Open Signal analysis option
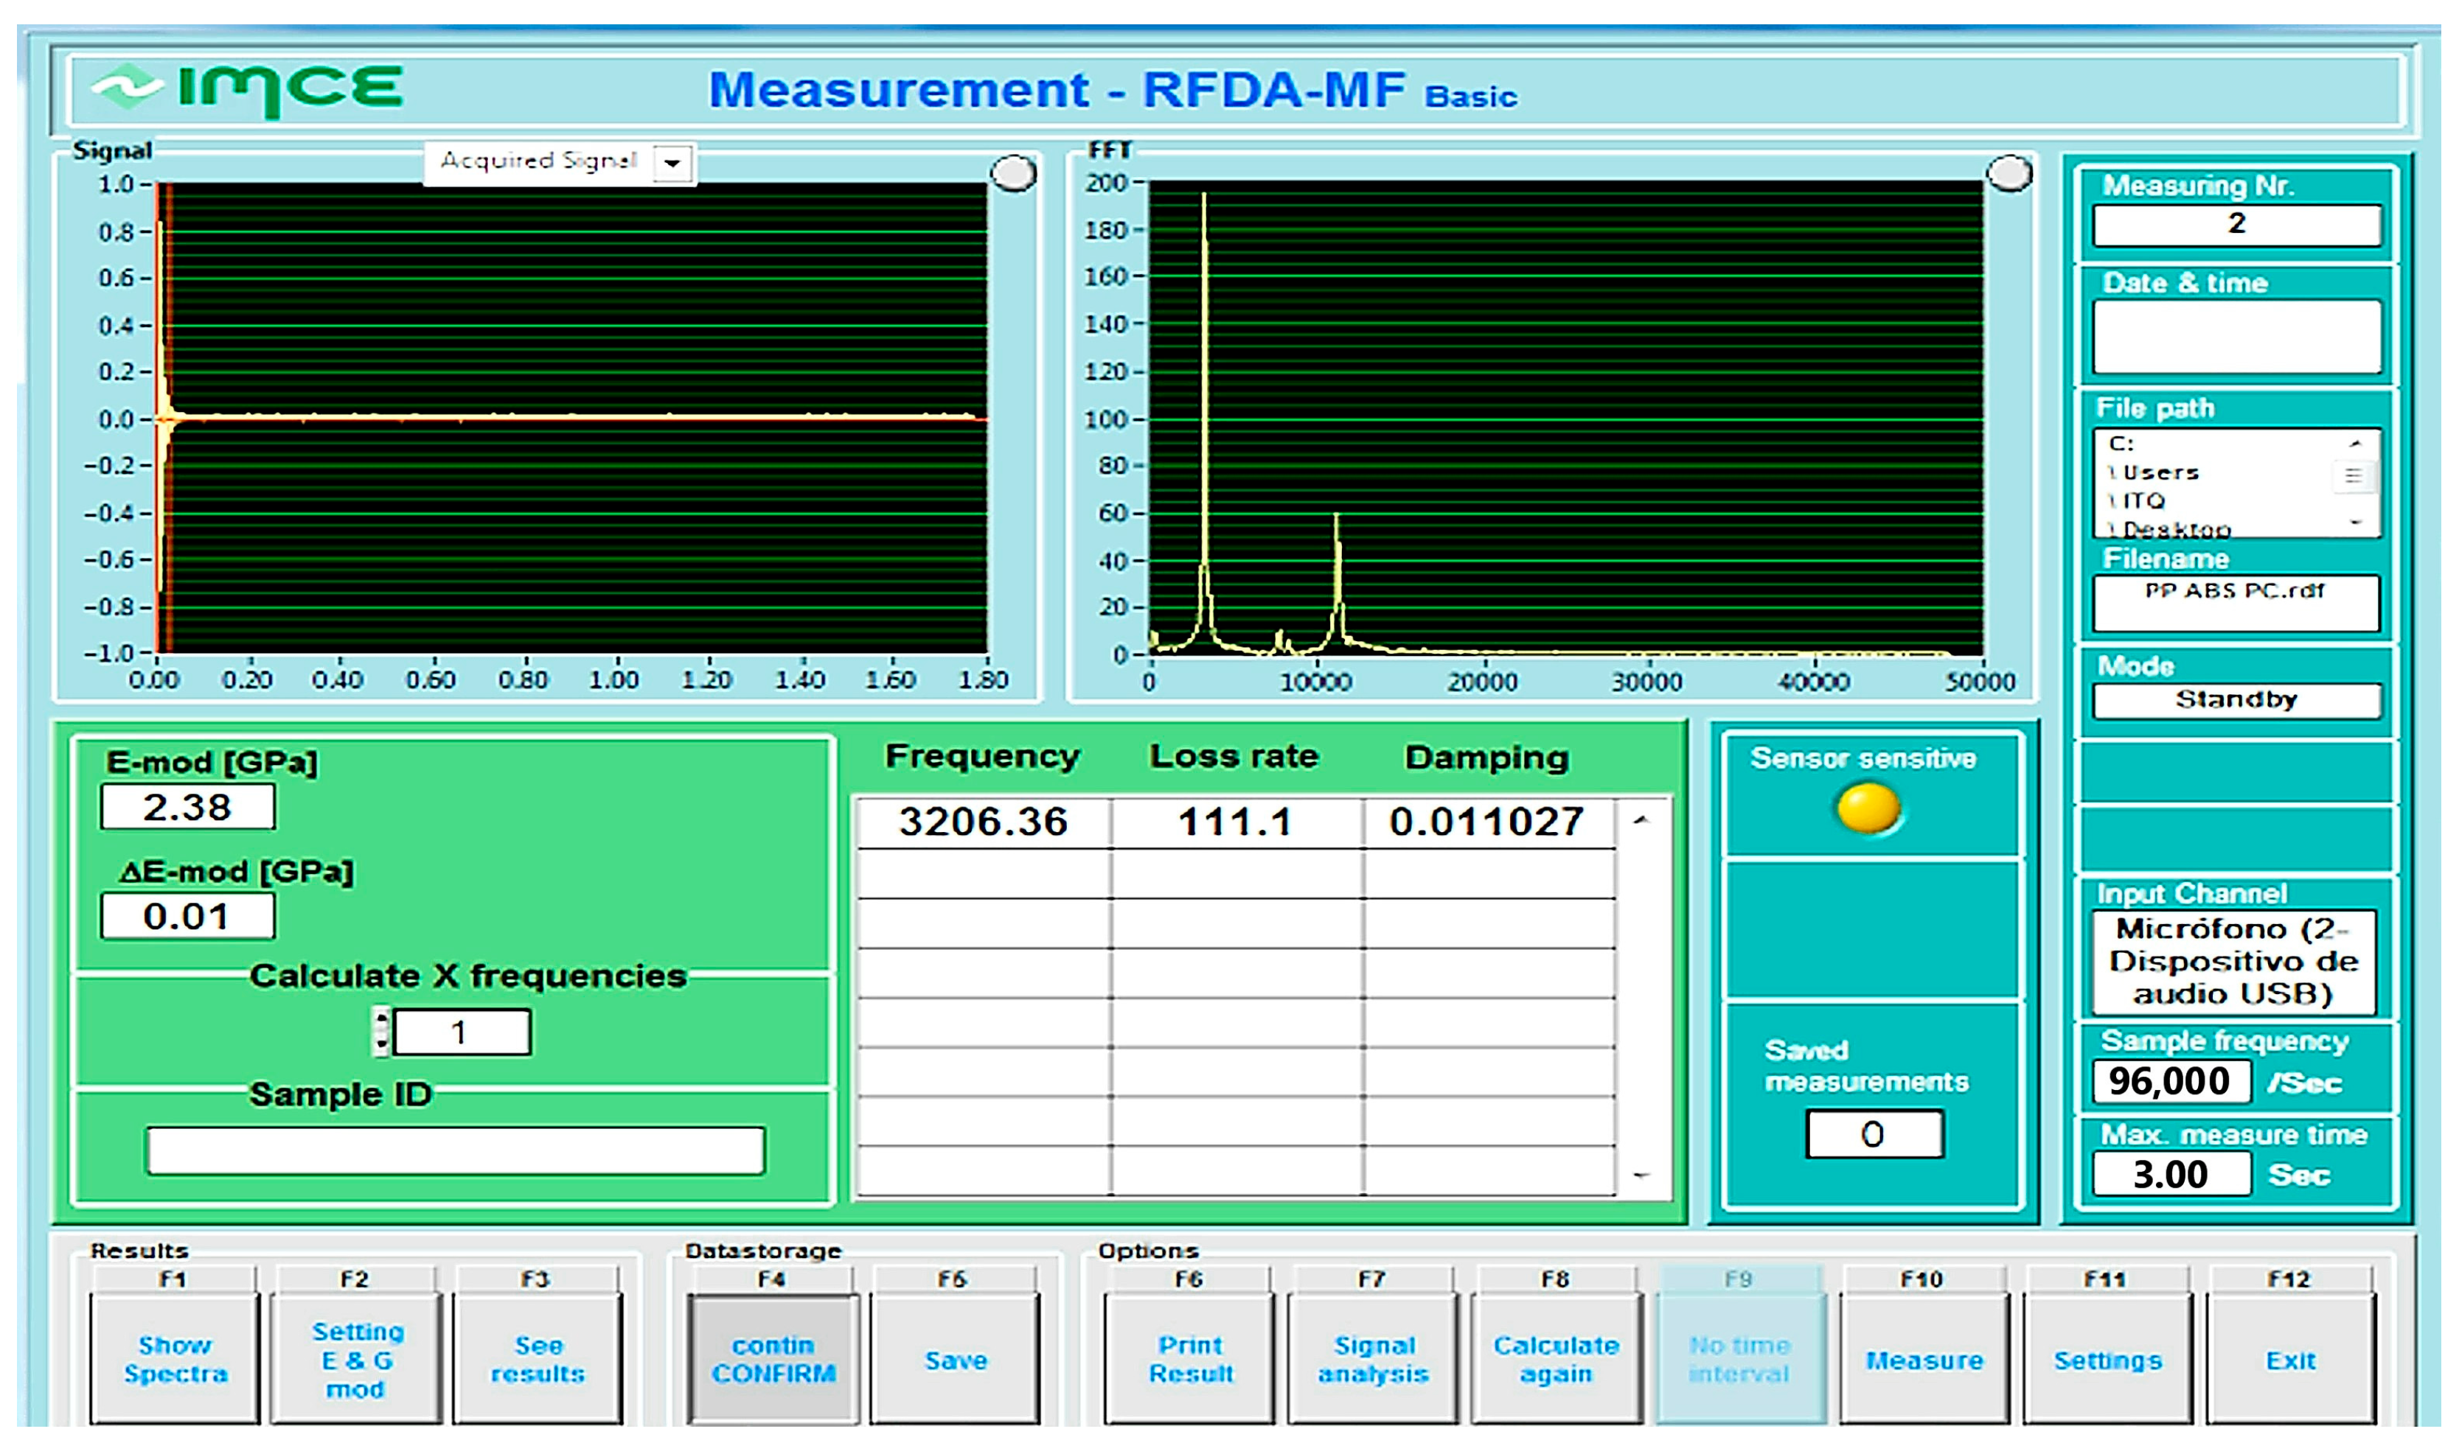Screen dimensions: 2459x1440 coord(1372,1358)
